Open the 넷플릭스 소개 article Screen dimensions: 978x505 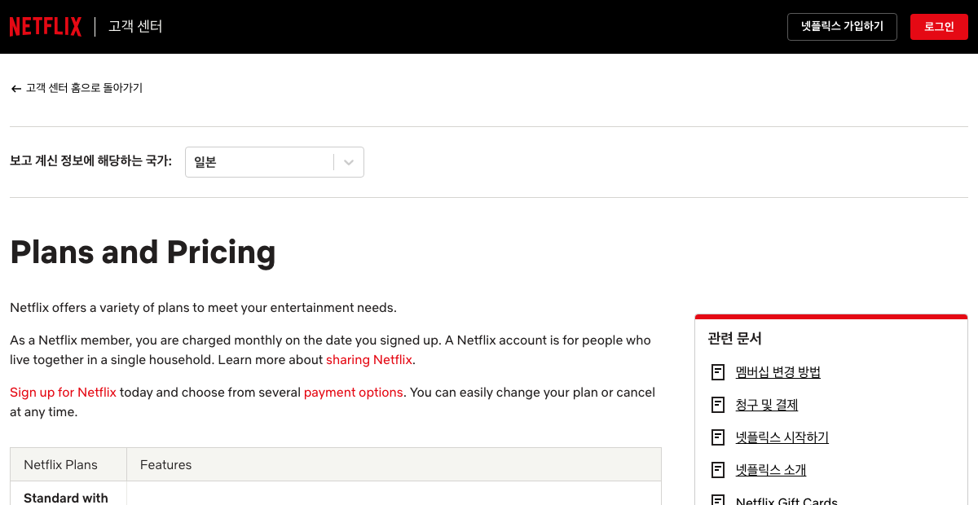(771, 470)
